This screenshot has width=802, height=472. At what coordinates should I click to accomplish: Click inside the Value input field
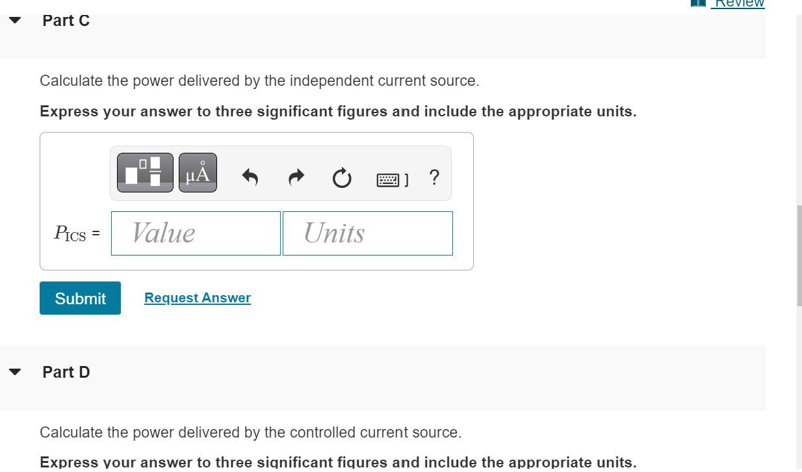tap(195, 233)
